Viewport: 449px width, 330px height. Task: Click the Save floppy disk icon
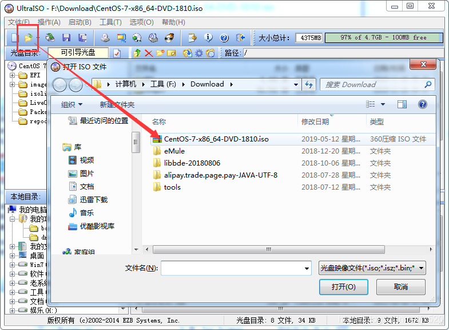66,38
